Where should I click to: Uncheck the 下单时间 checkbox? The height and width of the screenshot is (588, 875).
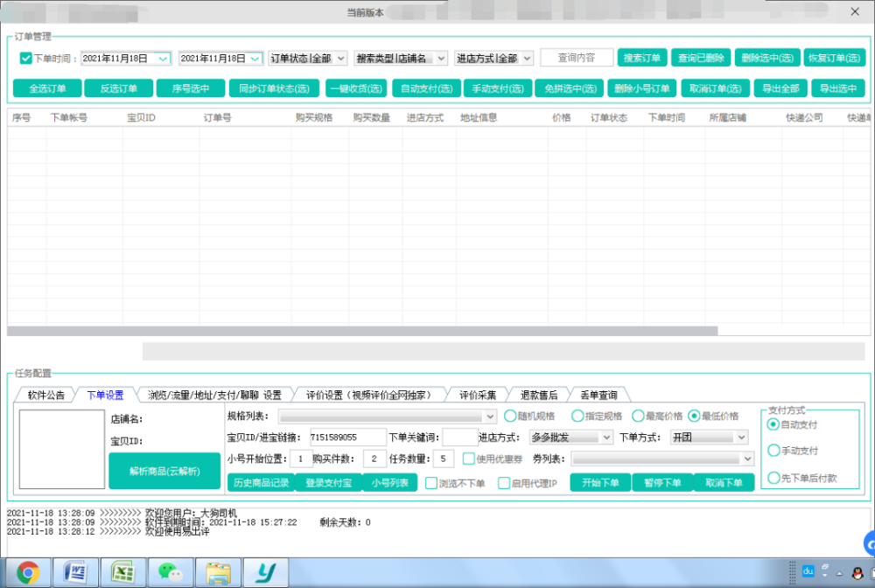click(26, 59)
